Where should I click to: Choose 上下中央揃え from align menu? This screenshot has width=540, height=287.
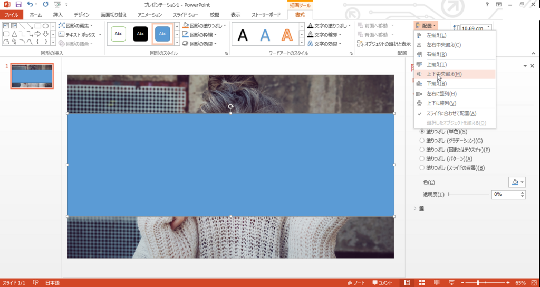coord(455,74)
